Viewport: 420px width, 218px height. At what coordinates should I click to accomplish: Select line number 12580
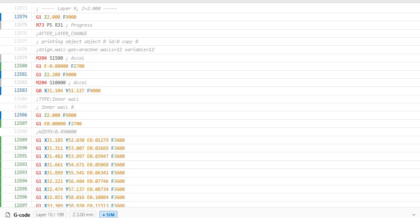coord(21,66)
